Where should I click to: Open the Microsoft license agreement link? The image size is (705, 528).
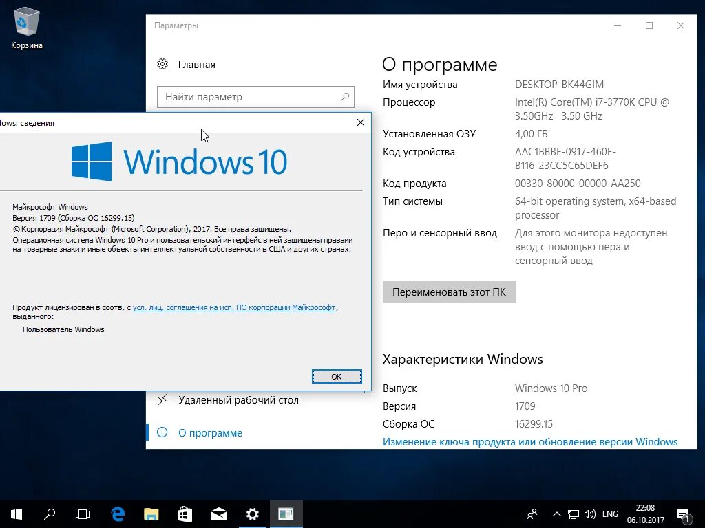[234, 307]
